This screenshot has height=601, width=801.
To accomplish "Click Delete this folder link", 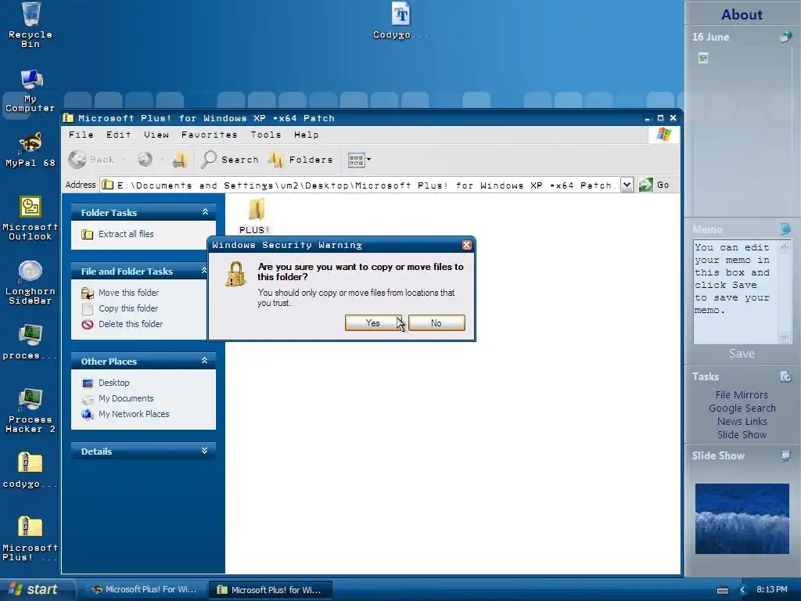I will point(131,324).
